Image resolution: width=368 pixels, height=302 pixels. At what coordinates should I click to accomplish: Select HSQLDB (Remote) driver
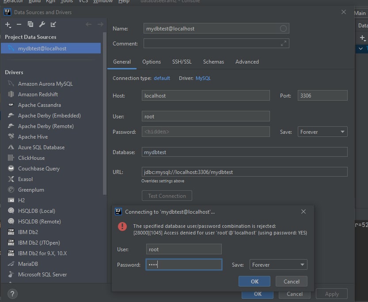[39, 221]
